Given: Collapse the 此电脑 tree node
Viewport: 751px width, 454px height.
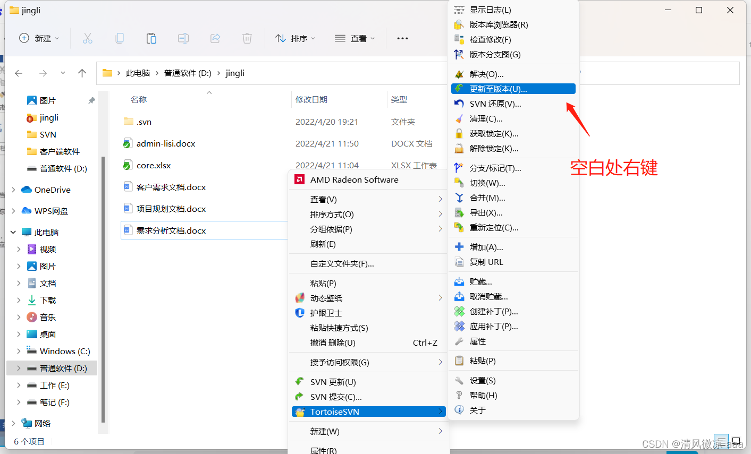Looking at the screenshot, I should click(x=13, y=233).
